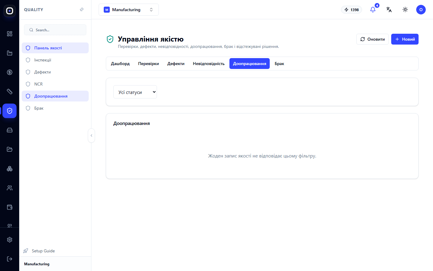This screenshot has height=271, width=433.
Task: Open the user avatar "O" menu
Action: point(421,10)
